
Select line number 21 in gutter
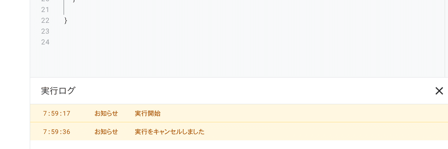(45, 10)
